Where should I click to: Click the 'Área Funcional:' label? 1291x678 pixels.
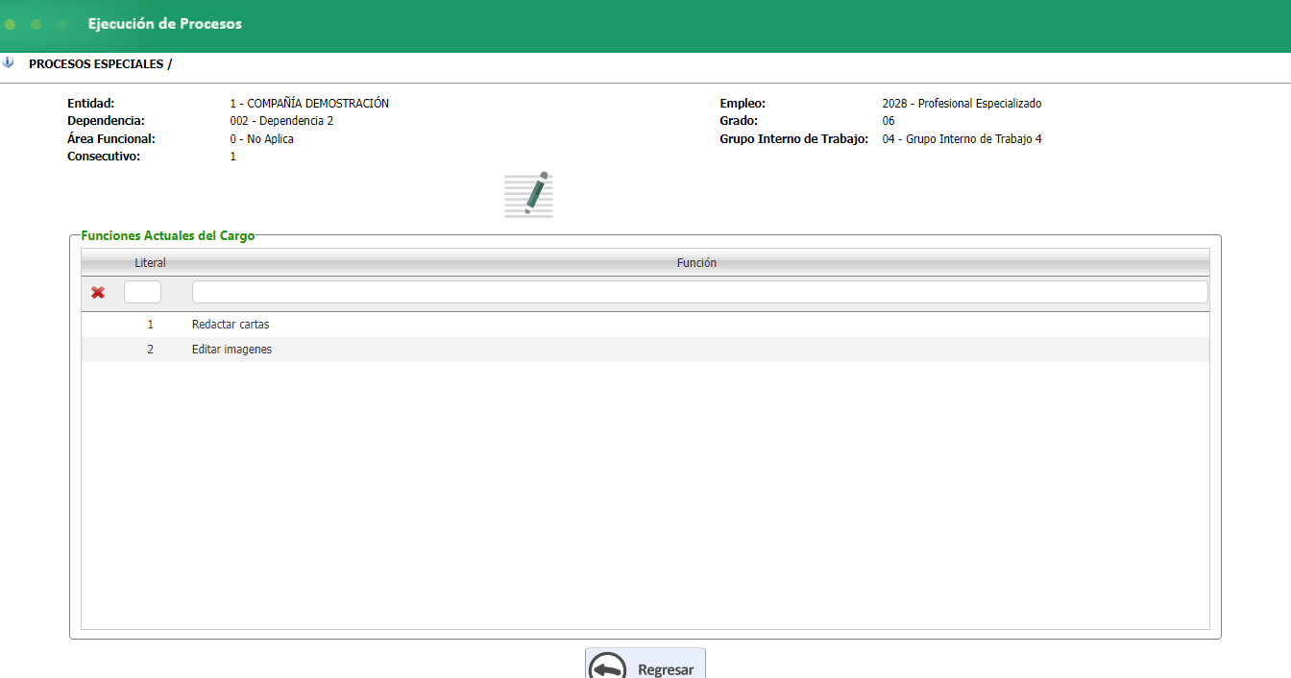coord(111,139)
